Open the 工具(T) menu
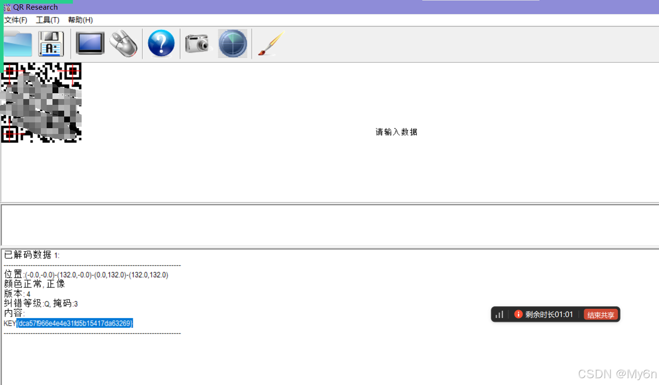Image resolution: width=659 pixels, height=385 pixels. 48,20
